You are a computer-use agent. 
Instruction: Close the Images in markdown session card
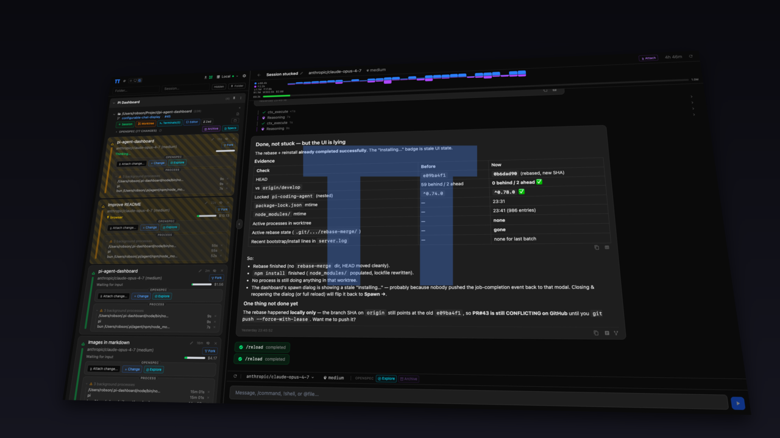pos(216,343)
